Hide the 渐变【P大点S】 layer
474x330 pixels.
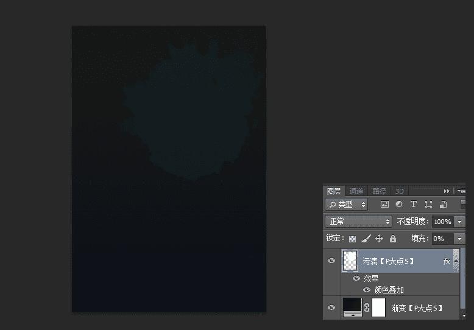[x=331, y=307]
